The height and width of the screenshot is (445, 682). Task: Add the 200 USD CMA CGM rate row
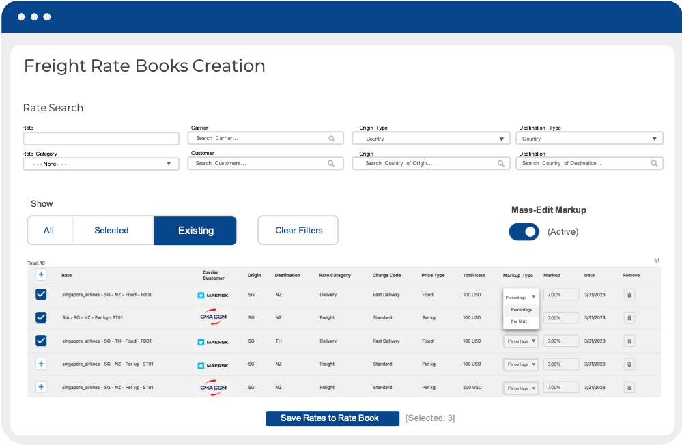41,387
